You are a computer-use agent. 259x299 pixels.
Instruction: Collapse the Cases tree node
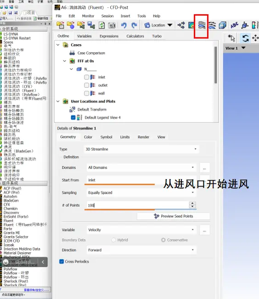[58, 45]
